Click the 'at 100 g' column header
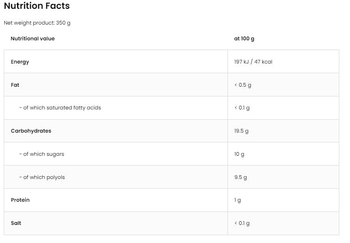 click(x=244, y=38)
